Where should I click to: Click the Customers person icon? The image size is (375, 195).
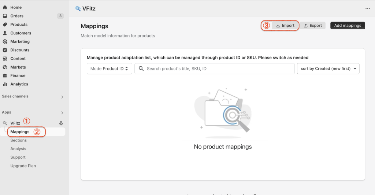(5, 33)
